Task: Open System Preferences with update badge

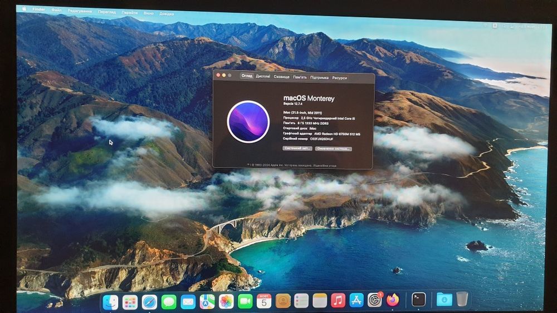Action: tap(375, 300)
